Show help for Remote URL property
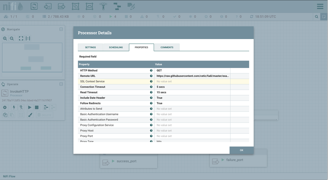The width and height of the screenshot is (328, 180). 151,76
